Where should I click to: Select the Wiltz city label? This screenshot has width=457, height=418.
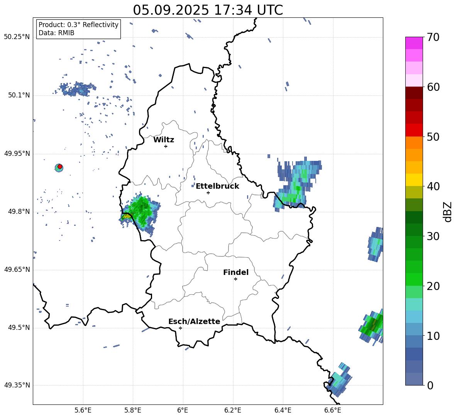point(164,140)
